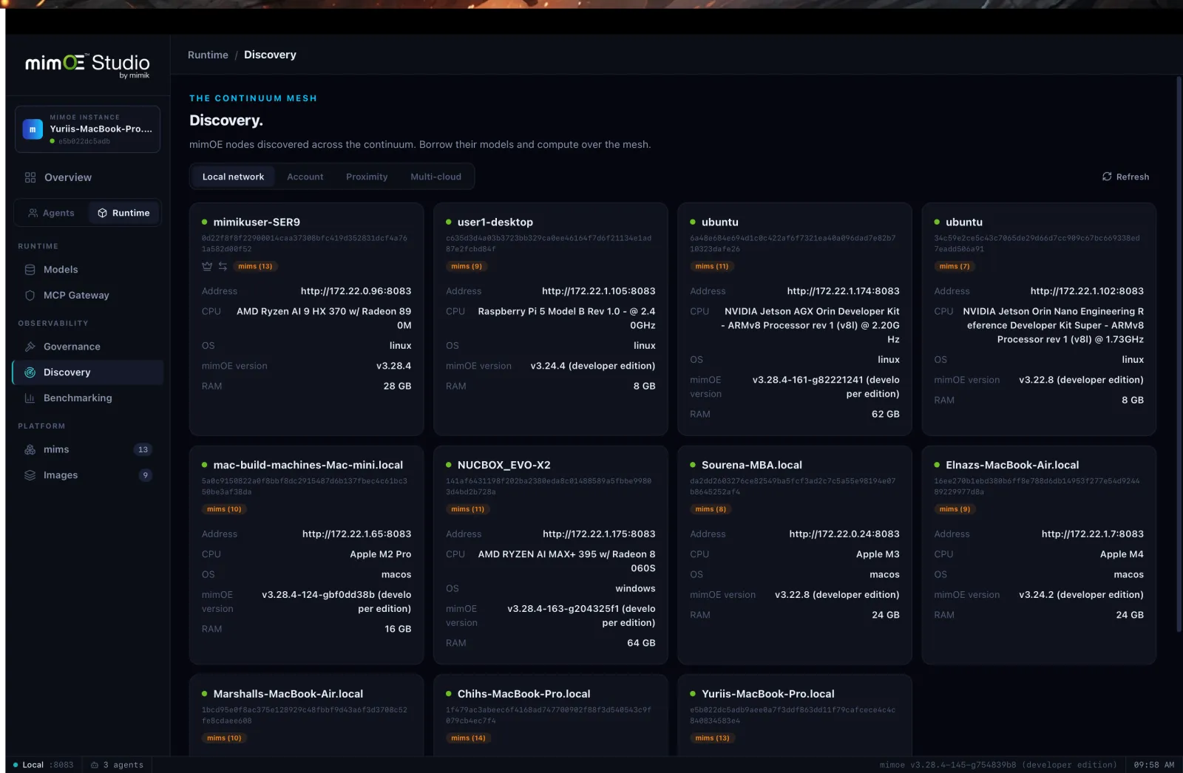The height and width of the screenshot is (773, 1183).
Task: Select the user1-desktop node title
Action: click(x=495, y=222)
